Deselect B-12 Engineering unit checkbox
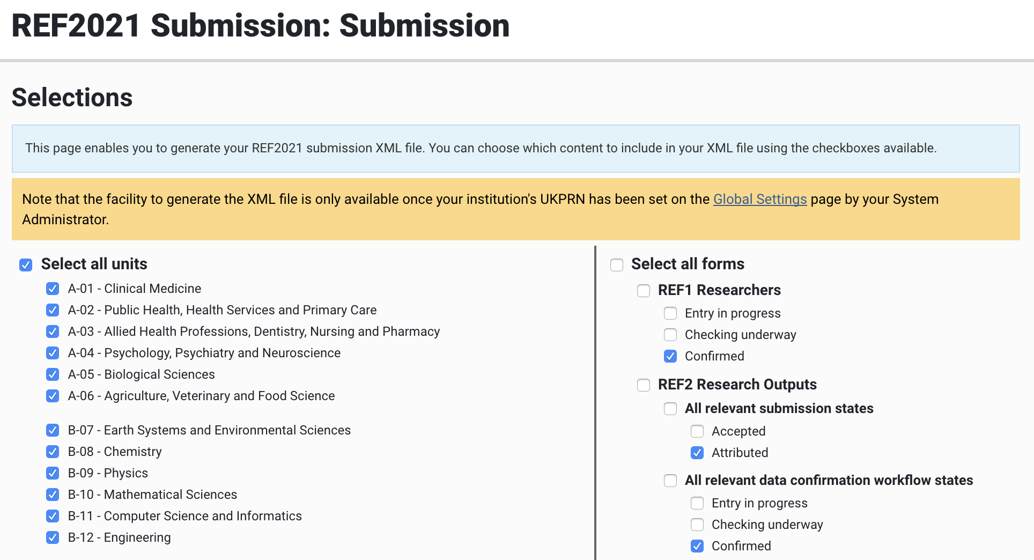The width and height of the screenshot is (1034, 560). (53, 537)
